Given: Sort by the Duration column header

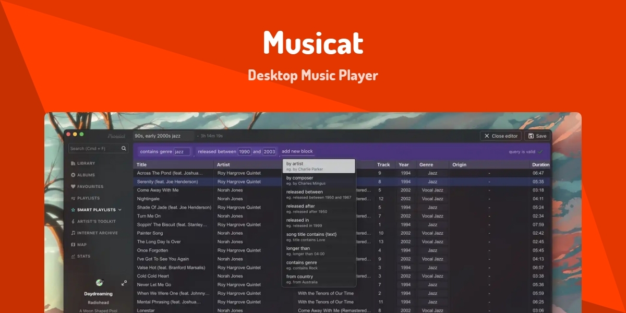Looking at the screenshot, I should coord(541,165).
